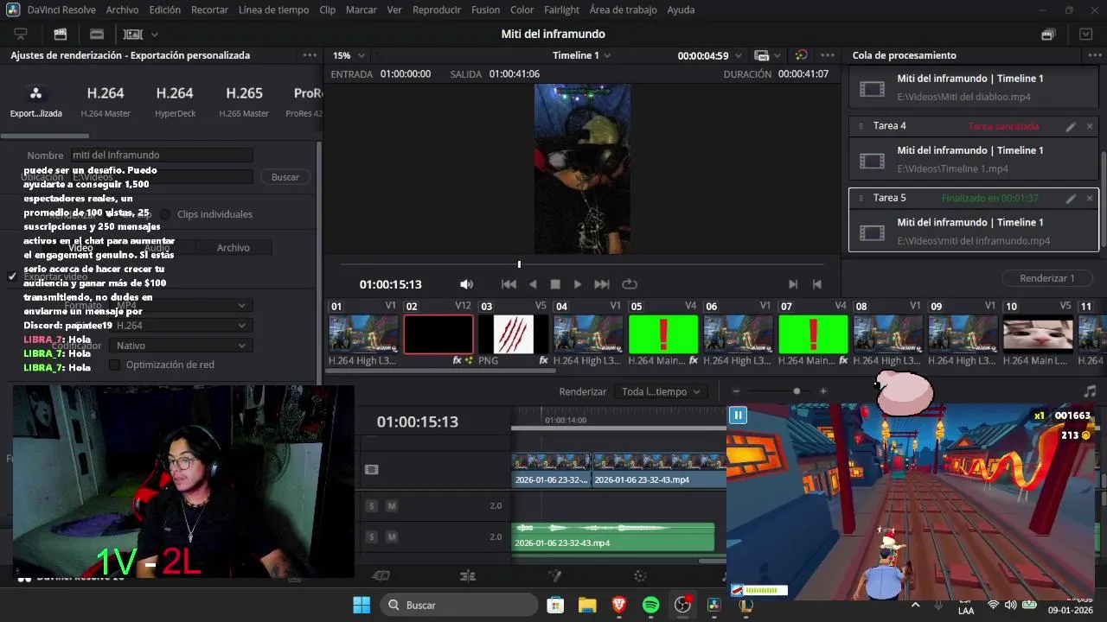Jump to first frame playback button
1107x622 pixels.
tap(509, 284)
